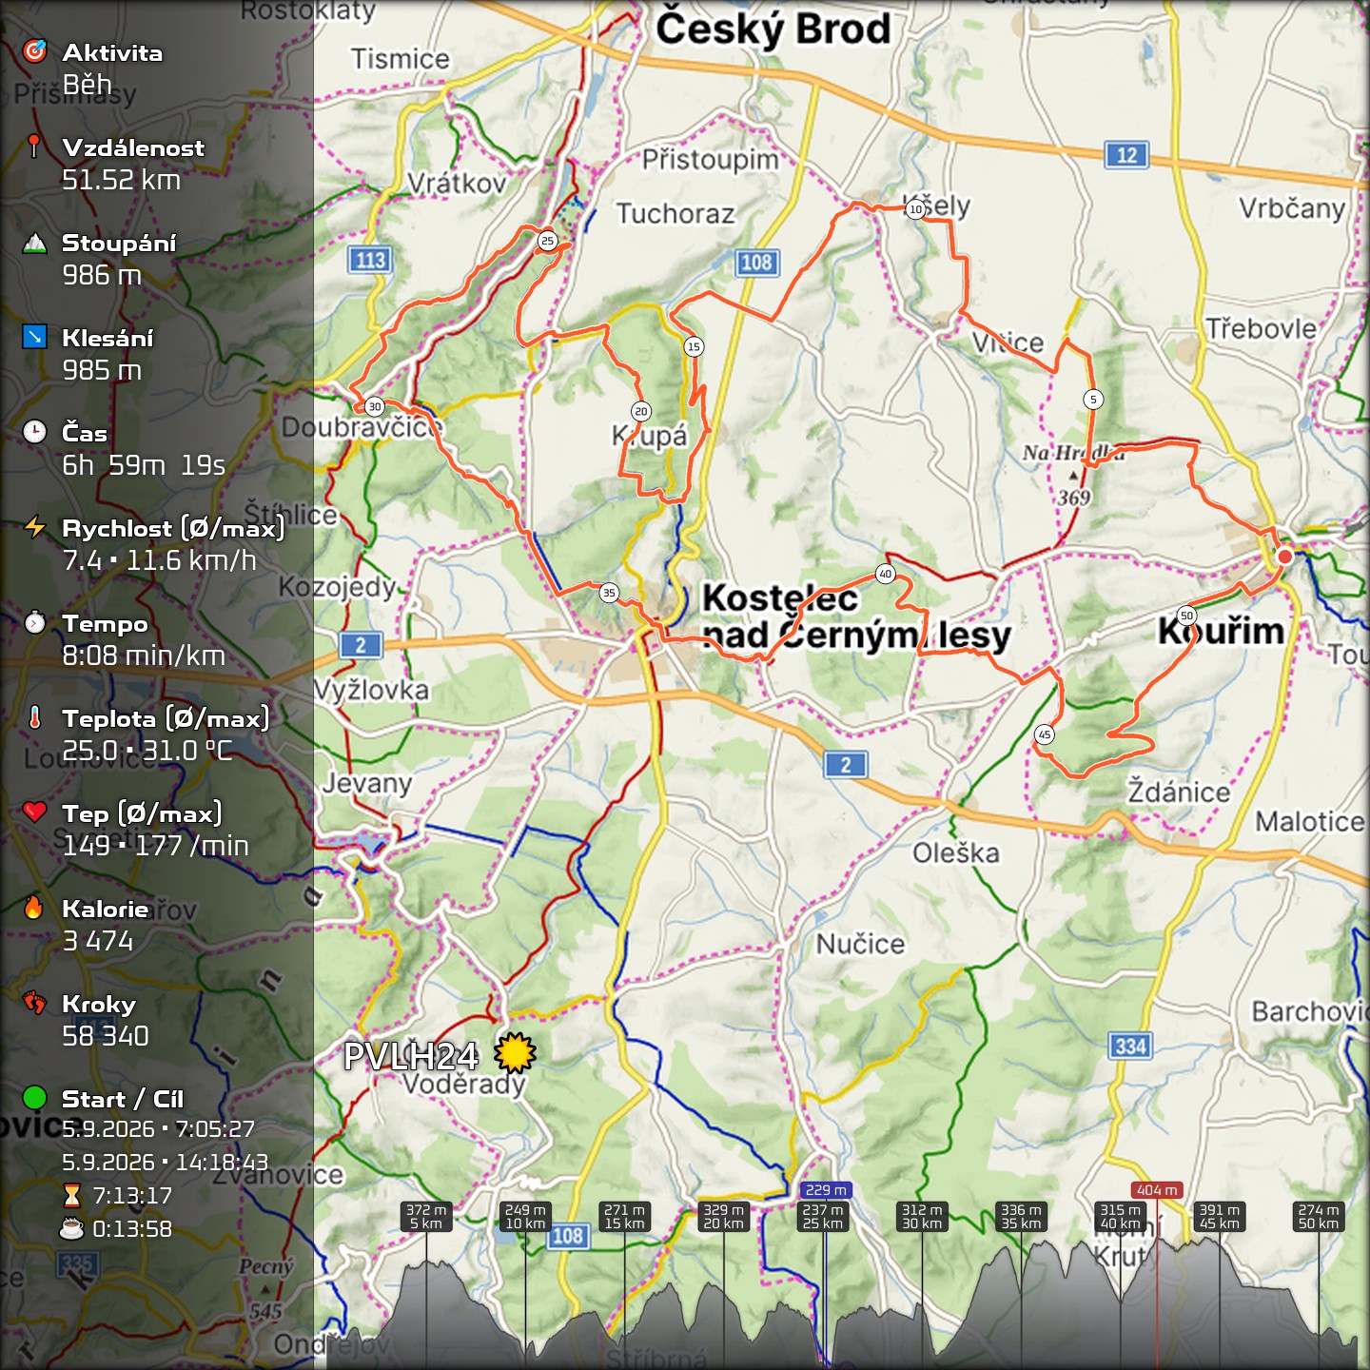Click the Kroky footprints icon
The height and width of the screenshot is (1370, 1370).
coord(35,1003)
